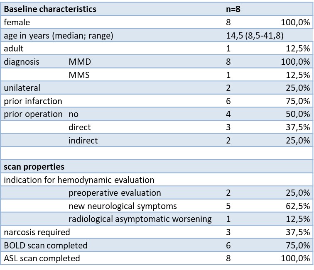314x270 pixels.
Task: Click the 'Baseline characteristics' header cell
Action: (50, 9)
